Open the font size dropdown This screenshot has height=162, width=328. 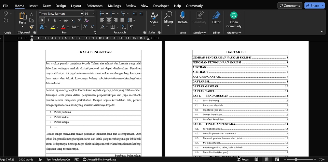pyautogui.click(x=93, y=14)
